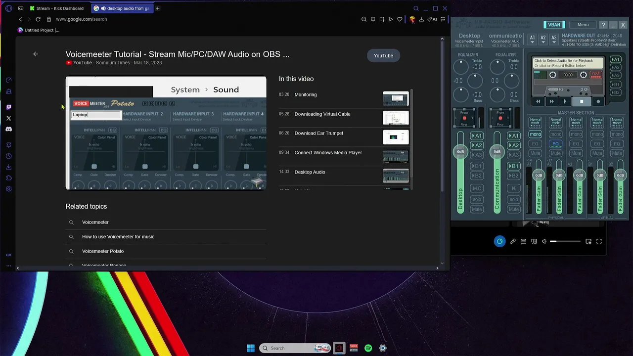Click the cassette stop button
Image resolution: width=633 pixels, height=356 pixels.
582,101
